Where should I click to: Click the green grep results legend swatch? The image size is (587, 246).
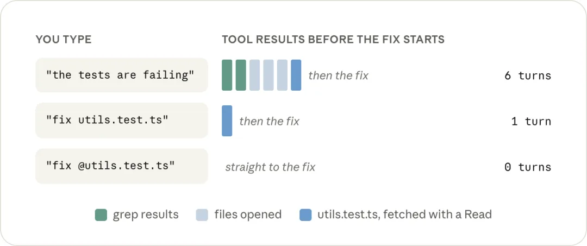101,215
